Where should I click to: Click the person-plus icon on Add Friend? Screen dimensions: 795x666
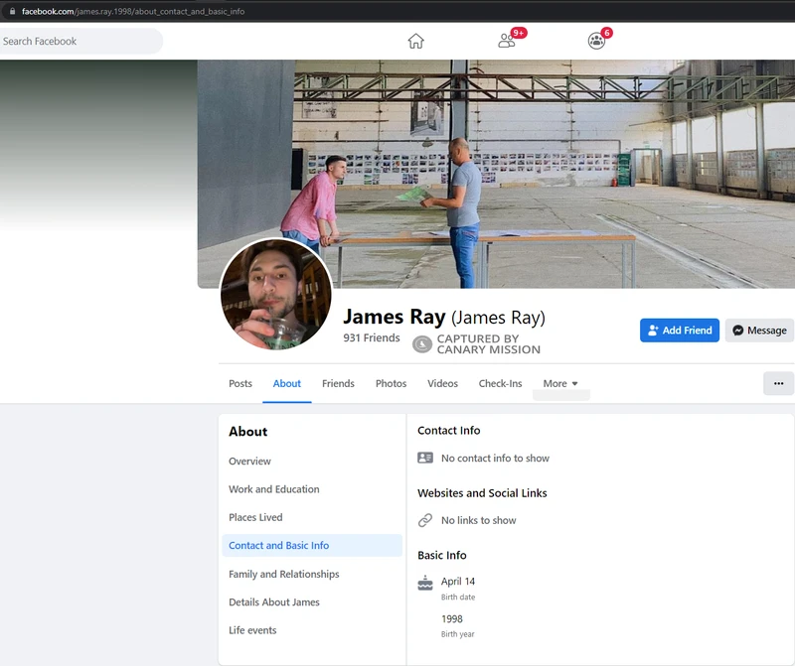[x=653, y=331]
